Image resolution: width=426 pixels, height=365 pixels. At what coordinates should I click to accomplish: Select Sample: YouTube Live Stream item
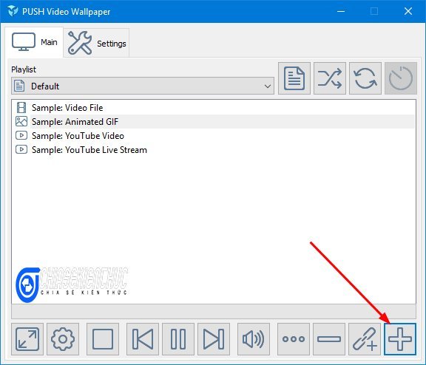point(89,150)
